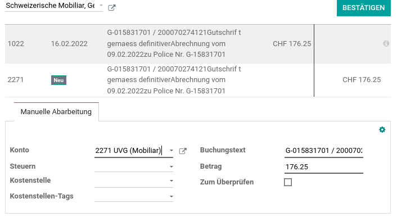Click the Neu badge on row 2271
Image resolution: width=397 pixels, height=221 pixels.
tap(58, 80)
